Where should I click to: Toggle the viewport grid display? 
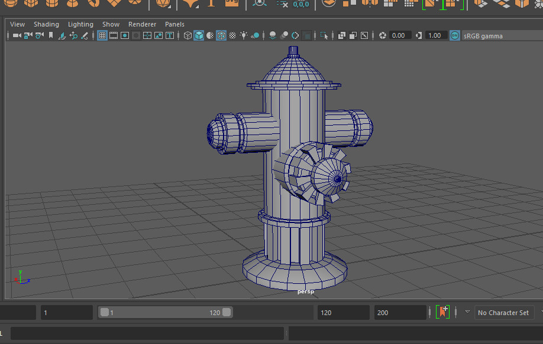coord(102,35)
